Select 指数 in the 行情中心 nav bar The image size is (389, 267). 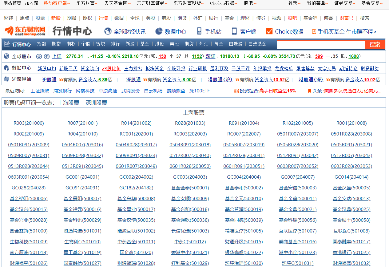42,44
